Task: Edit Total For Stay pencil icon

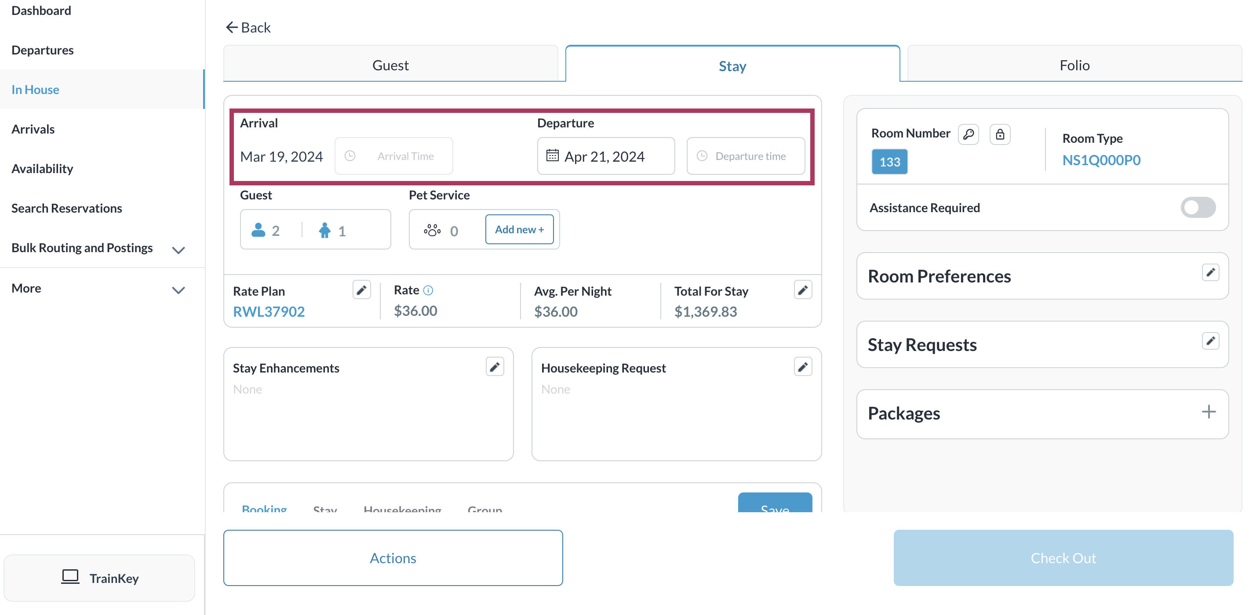Action: [803, 290]
